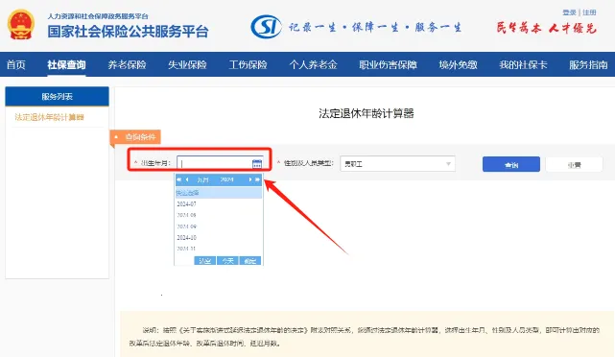Click the 登录 link
This screenshot has height=357, width=615.
[569, 12]
